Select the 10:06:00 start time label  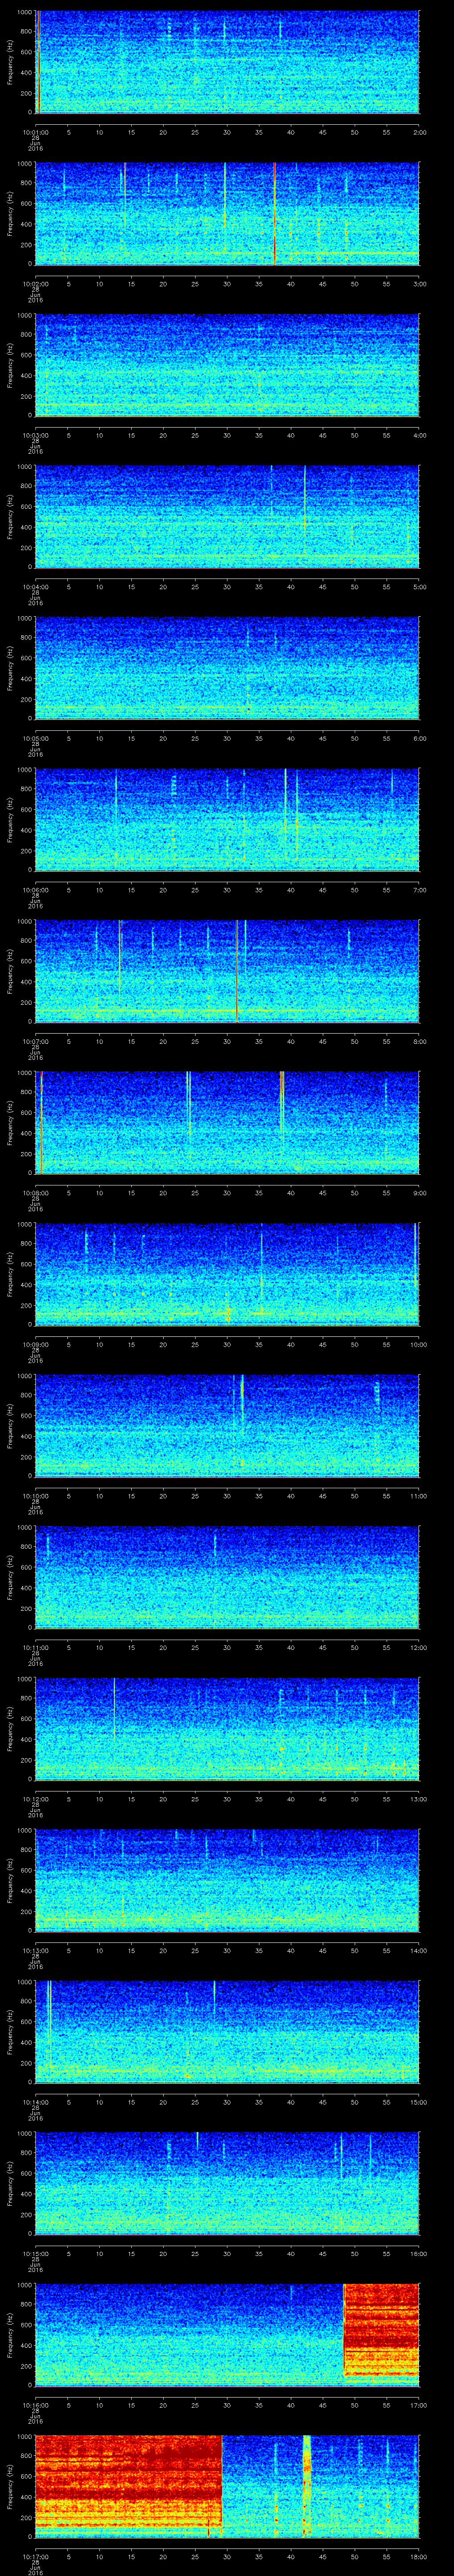click(x=35, y=890)
